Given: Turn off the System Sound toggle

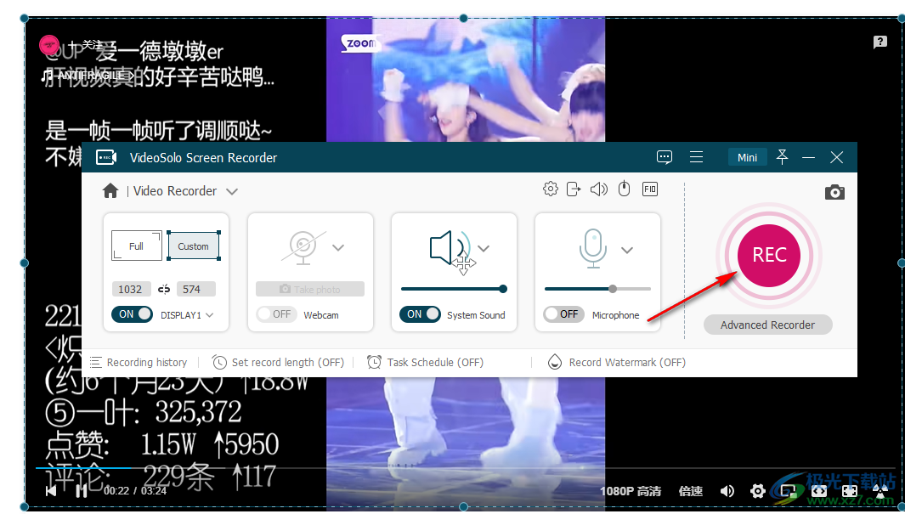Looking at the screenshot, I should tap(420, 314).
